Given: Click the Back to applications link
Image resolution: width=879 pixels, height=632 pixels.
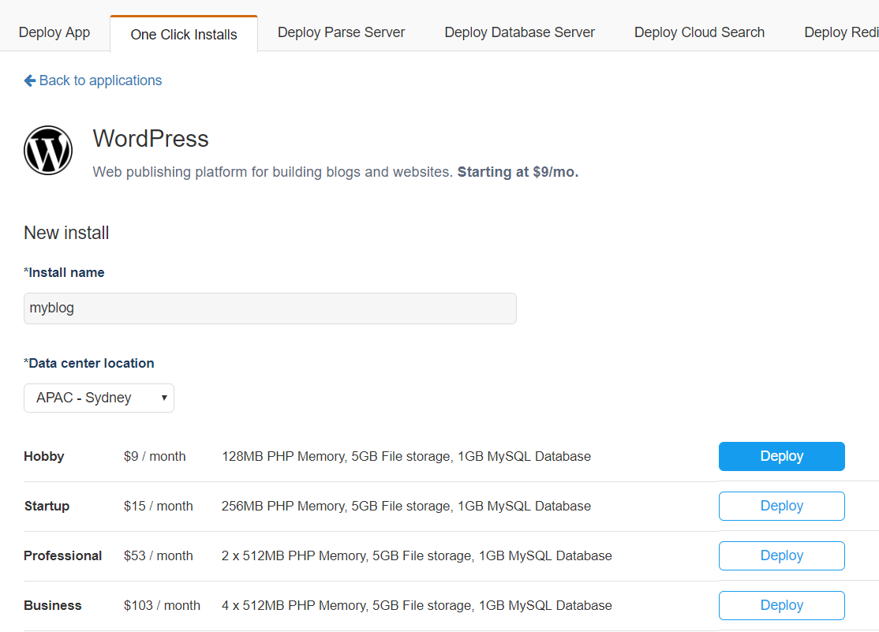Looking at the screenshot, I should [x=93, y=80].
